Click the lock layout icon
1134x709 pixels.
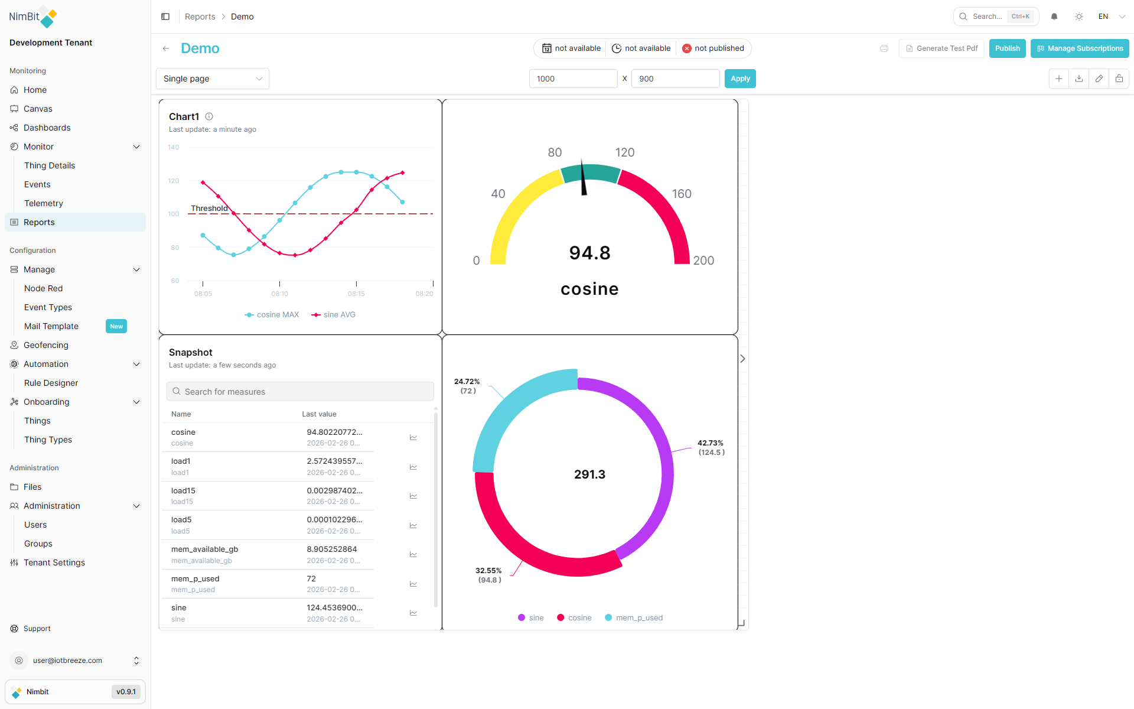1119,79
